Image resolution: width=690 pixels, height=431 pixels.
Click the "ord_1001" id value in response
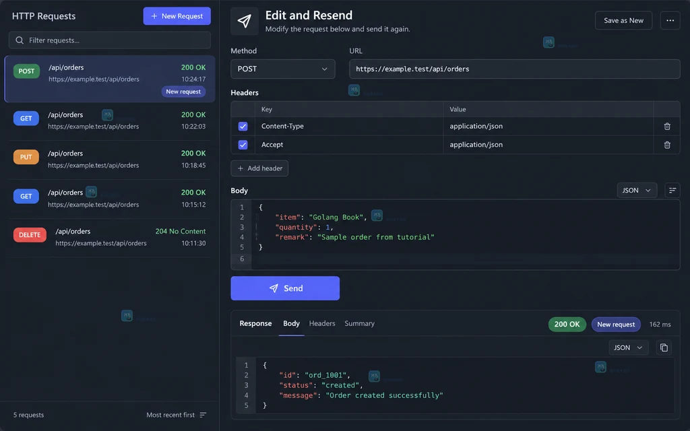tap(325, 375)
